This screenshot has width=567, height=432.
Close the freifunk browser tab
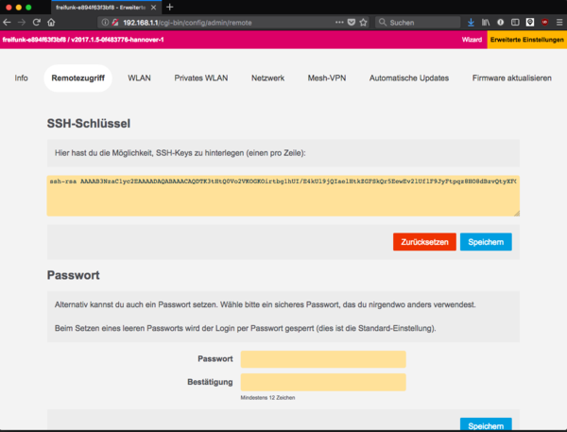pyautogui.click(x=153, y=8)
